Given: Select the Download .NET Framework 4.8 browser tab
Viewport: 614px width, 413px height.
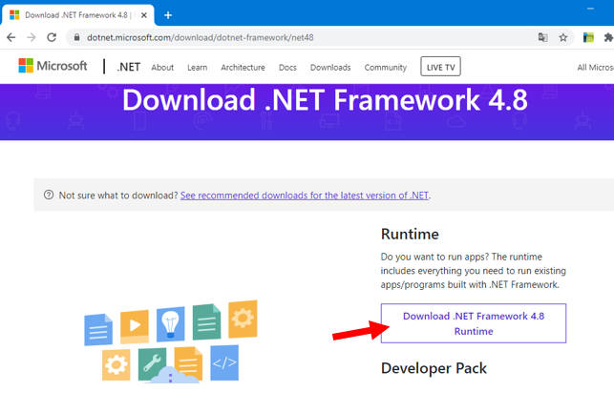Looking at the screenshot, I should (x=78, y=15).
